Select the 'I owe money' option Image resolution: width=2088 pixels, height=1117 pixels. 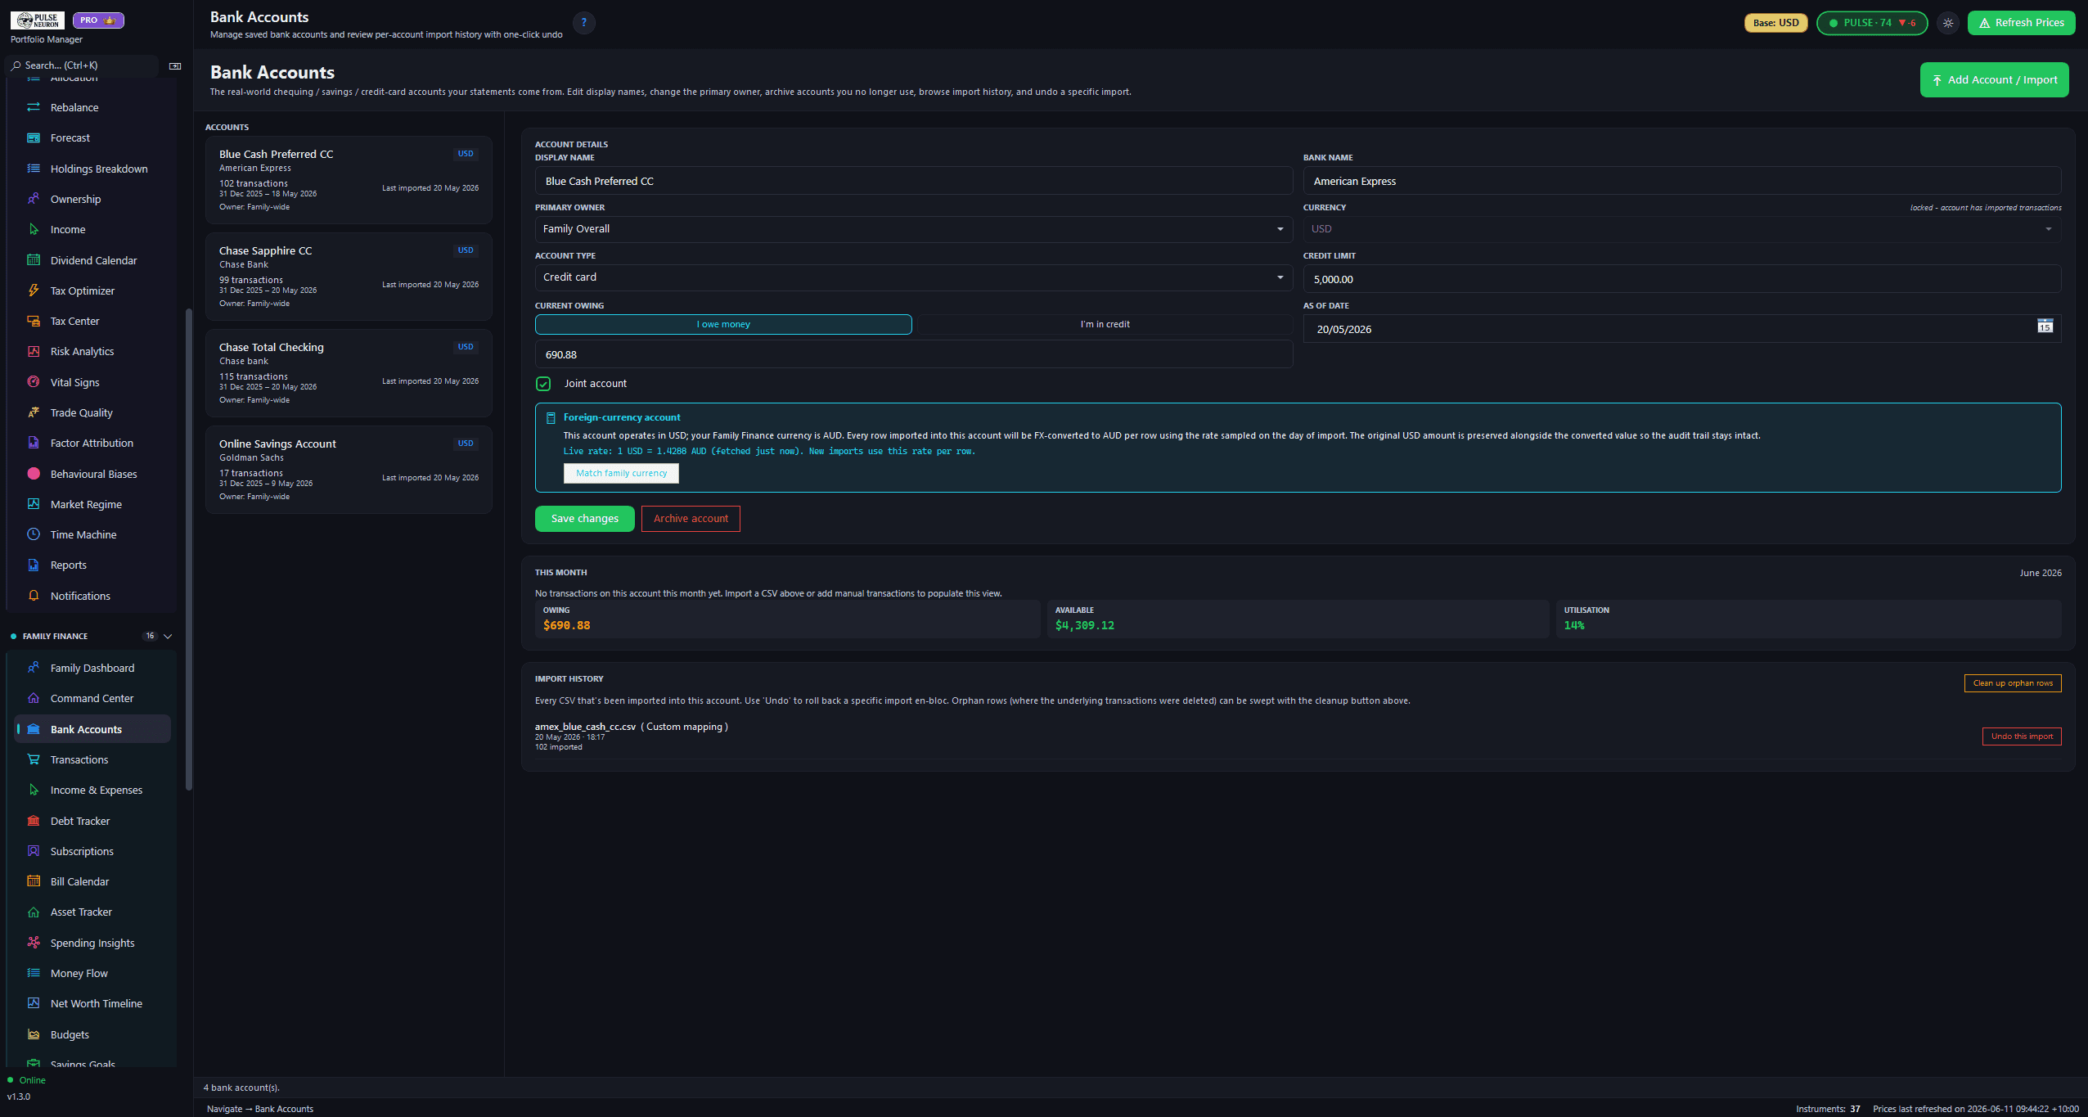point(723,325)
